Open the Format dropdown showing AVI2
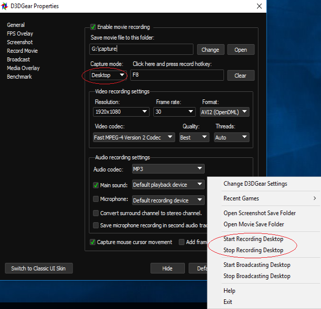The height and width of the screenshot is (309, 321). coord(224,112)
